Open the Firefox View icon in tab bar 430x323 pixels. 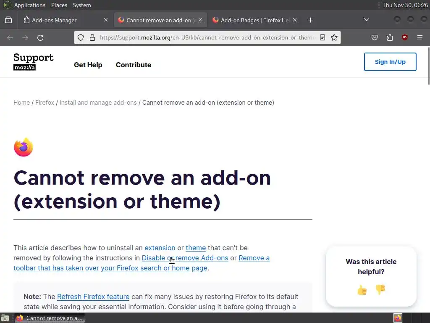(8, 20)
